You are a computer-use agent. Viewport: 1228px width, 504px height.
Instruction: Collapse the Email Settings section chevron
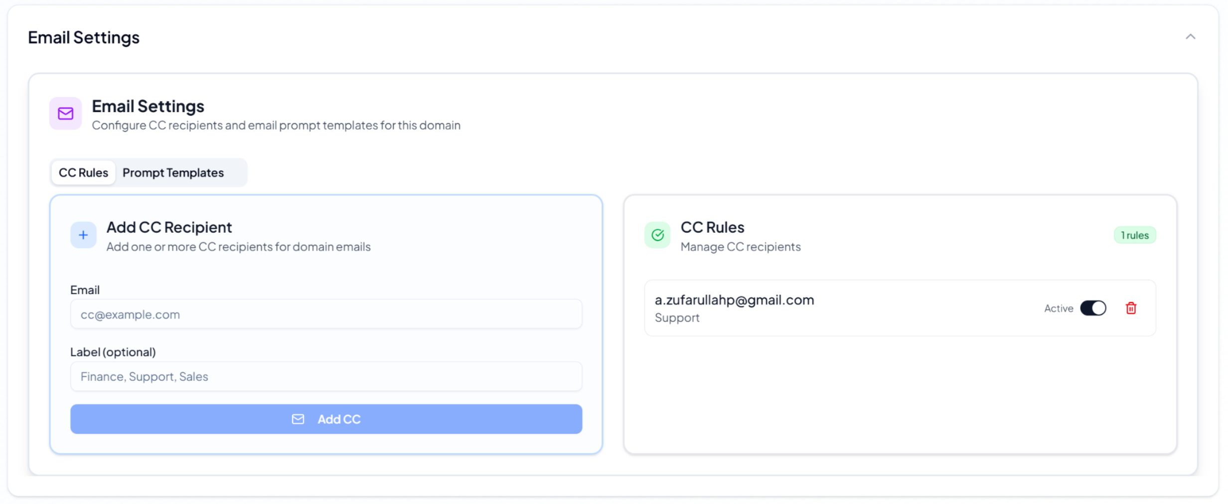(1190, 37)
